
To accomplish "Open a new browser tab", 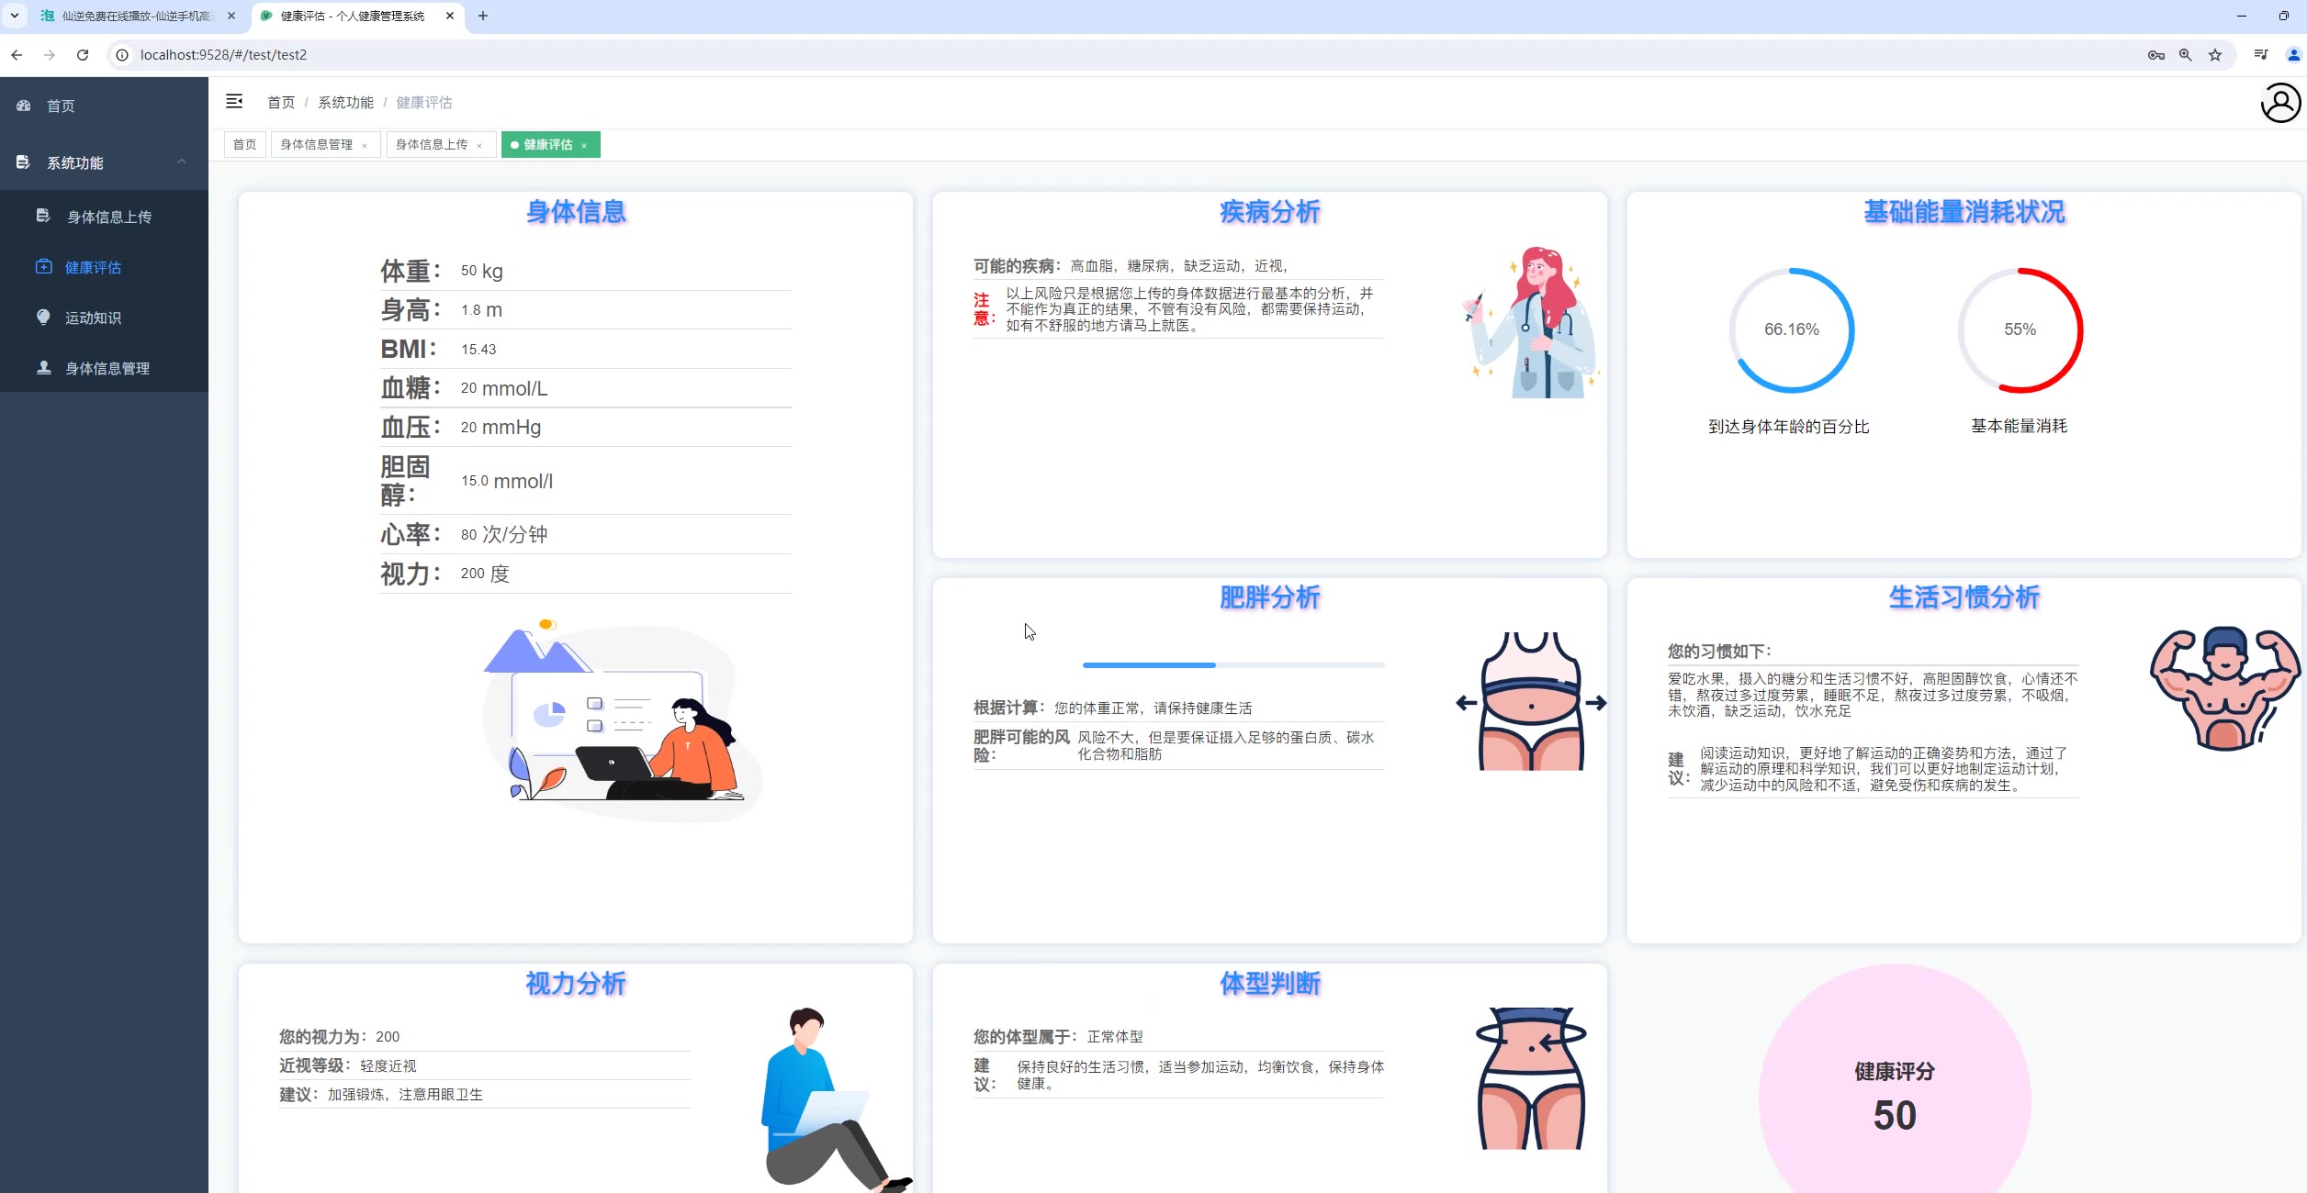I will [x=483, y=16].
